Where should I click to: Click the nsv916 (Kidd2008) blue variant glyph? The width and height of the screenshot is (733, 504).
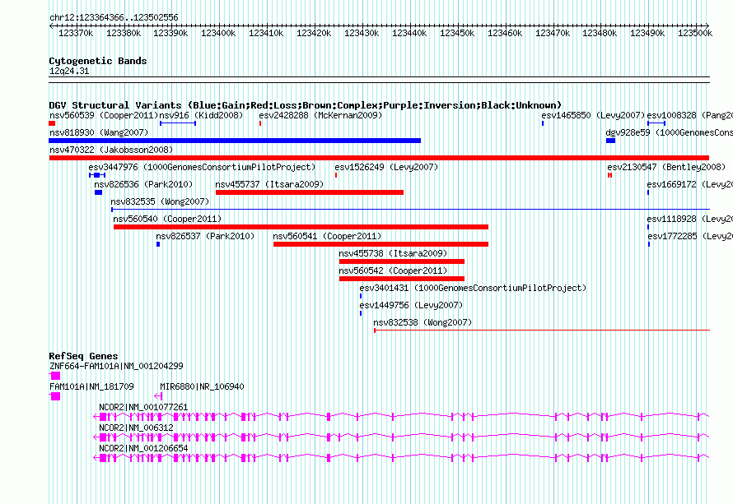tap(178, 123)
